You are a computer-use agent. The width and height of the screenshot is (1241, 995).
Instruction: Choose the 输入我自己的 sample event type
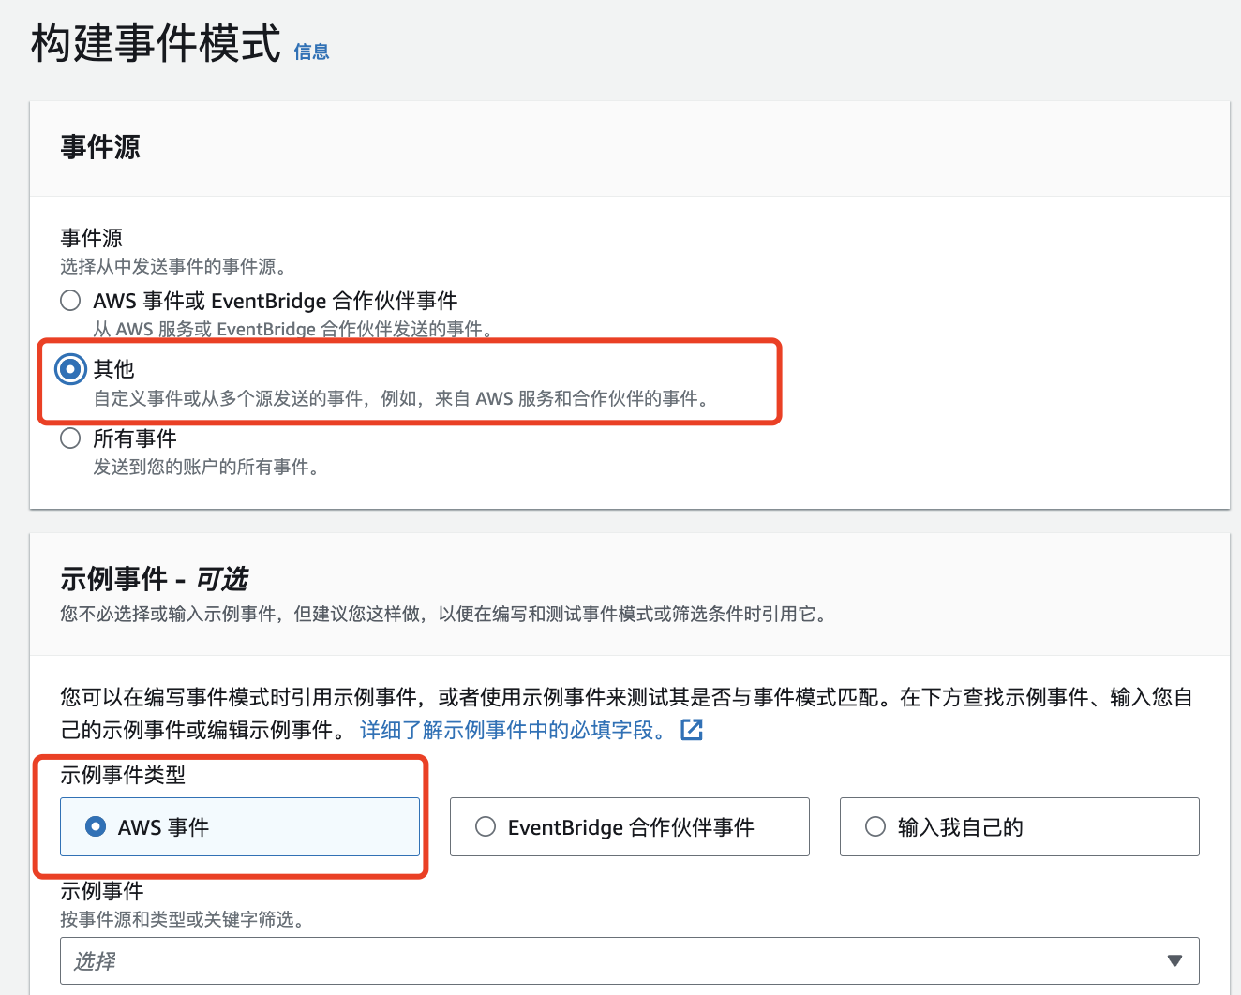click(1020, 826)
